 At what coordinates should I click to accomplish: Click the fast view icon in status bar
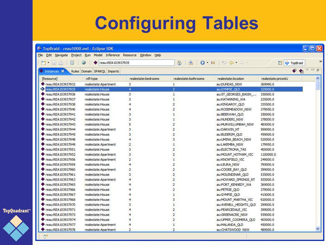tap(46, 236)
